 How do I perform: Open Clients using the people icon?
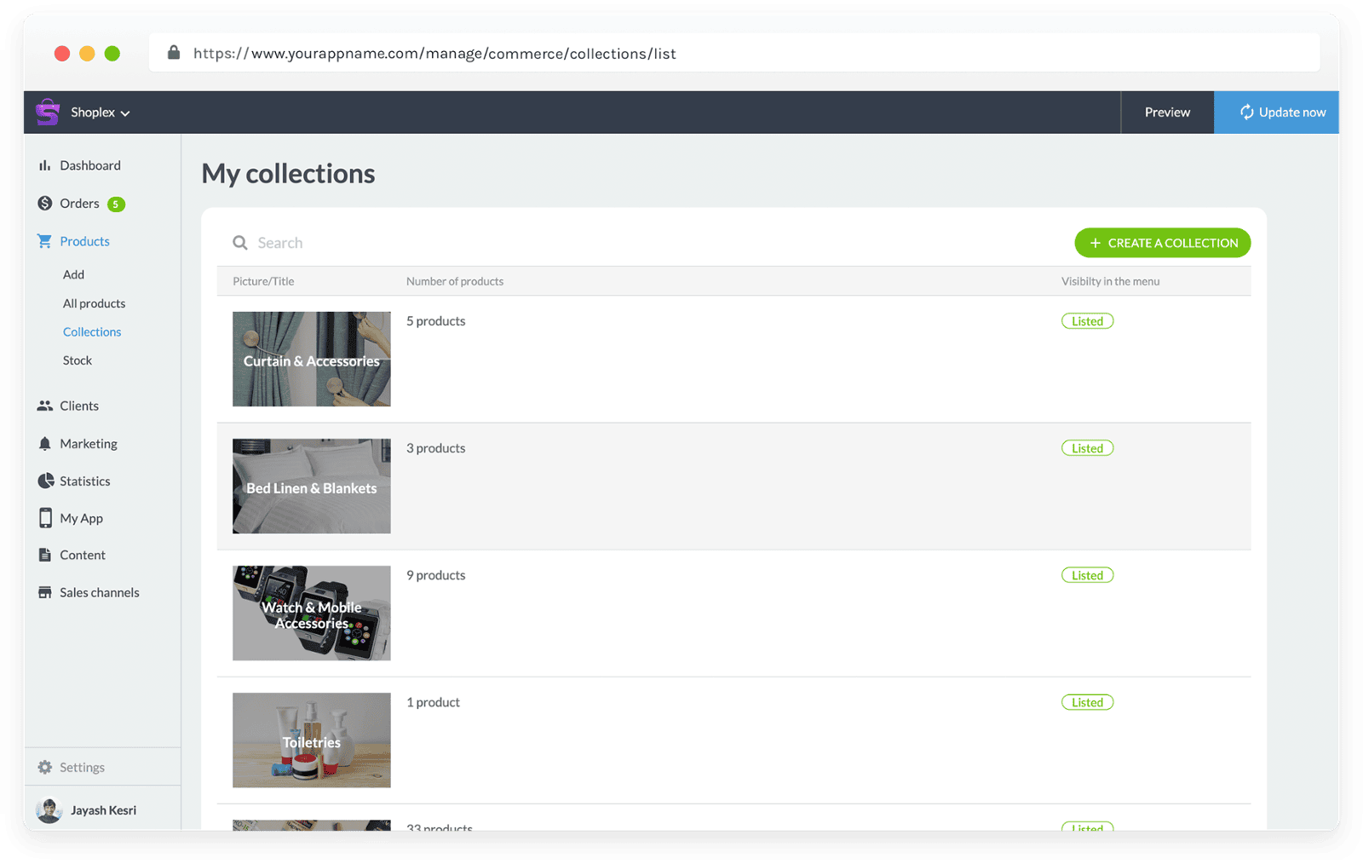point(44,406)
